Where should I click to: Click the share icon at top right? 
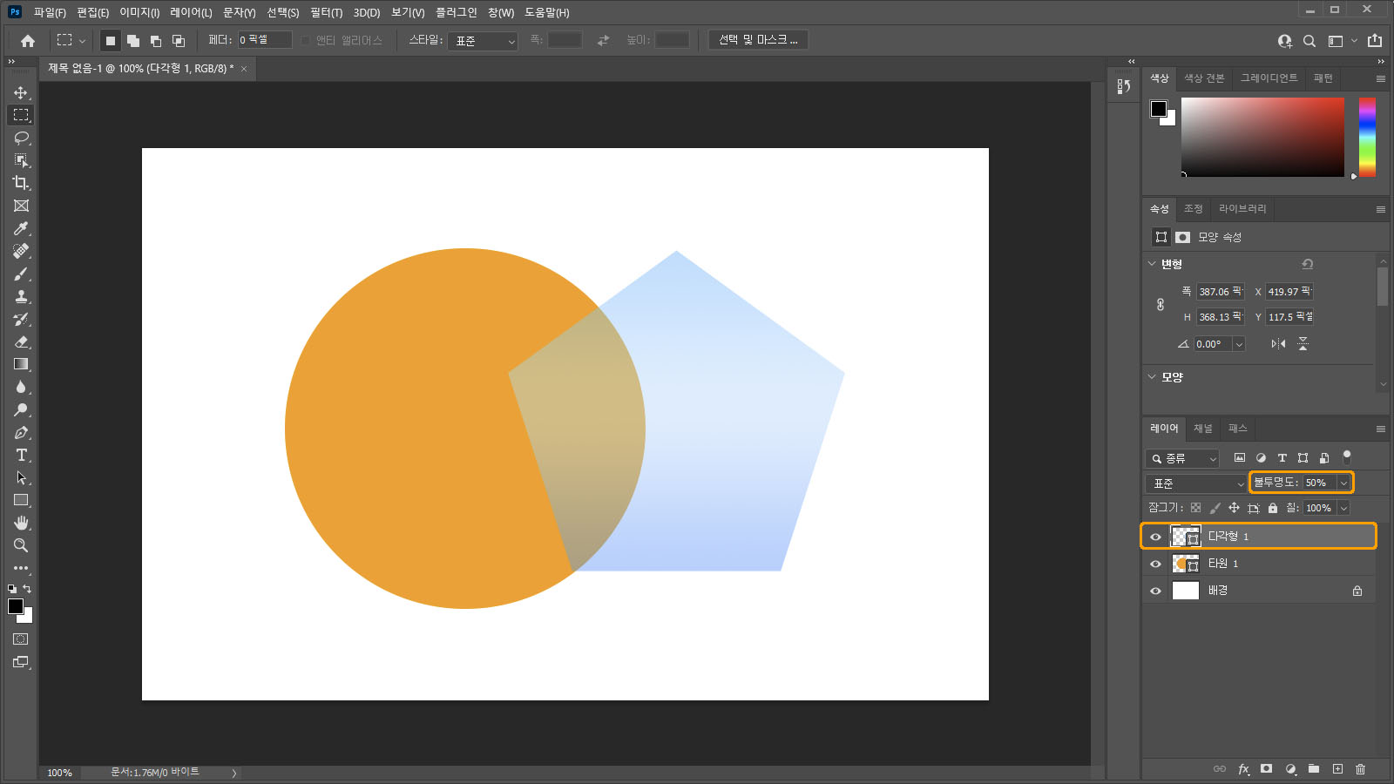point(1375,40)
